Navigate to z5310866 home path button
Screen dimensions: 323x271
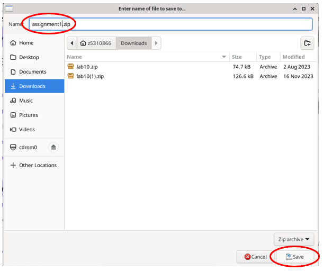[96, 43]
